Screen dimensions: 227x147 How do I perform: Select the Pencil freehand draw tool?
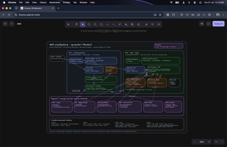click(120, 24)
